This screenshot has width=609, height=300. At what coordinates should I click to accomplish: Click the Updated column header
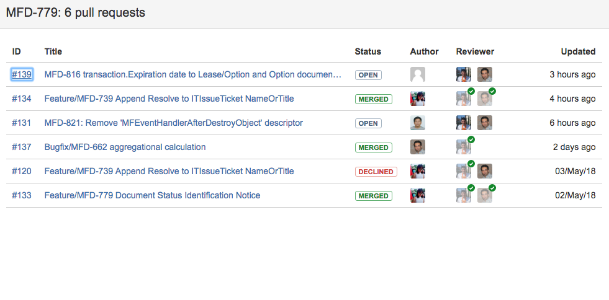point(578,51)
